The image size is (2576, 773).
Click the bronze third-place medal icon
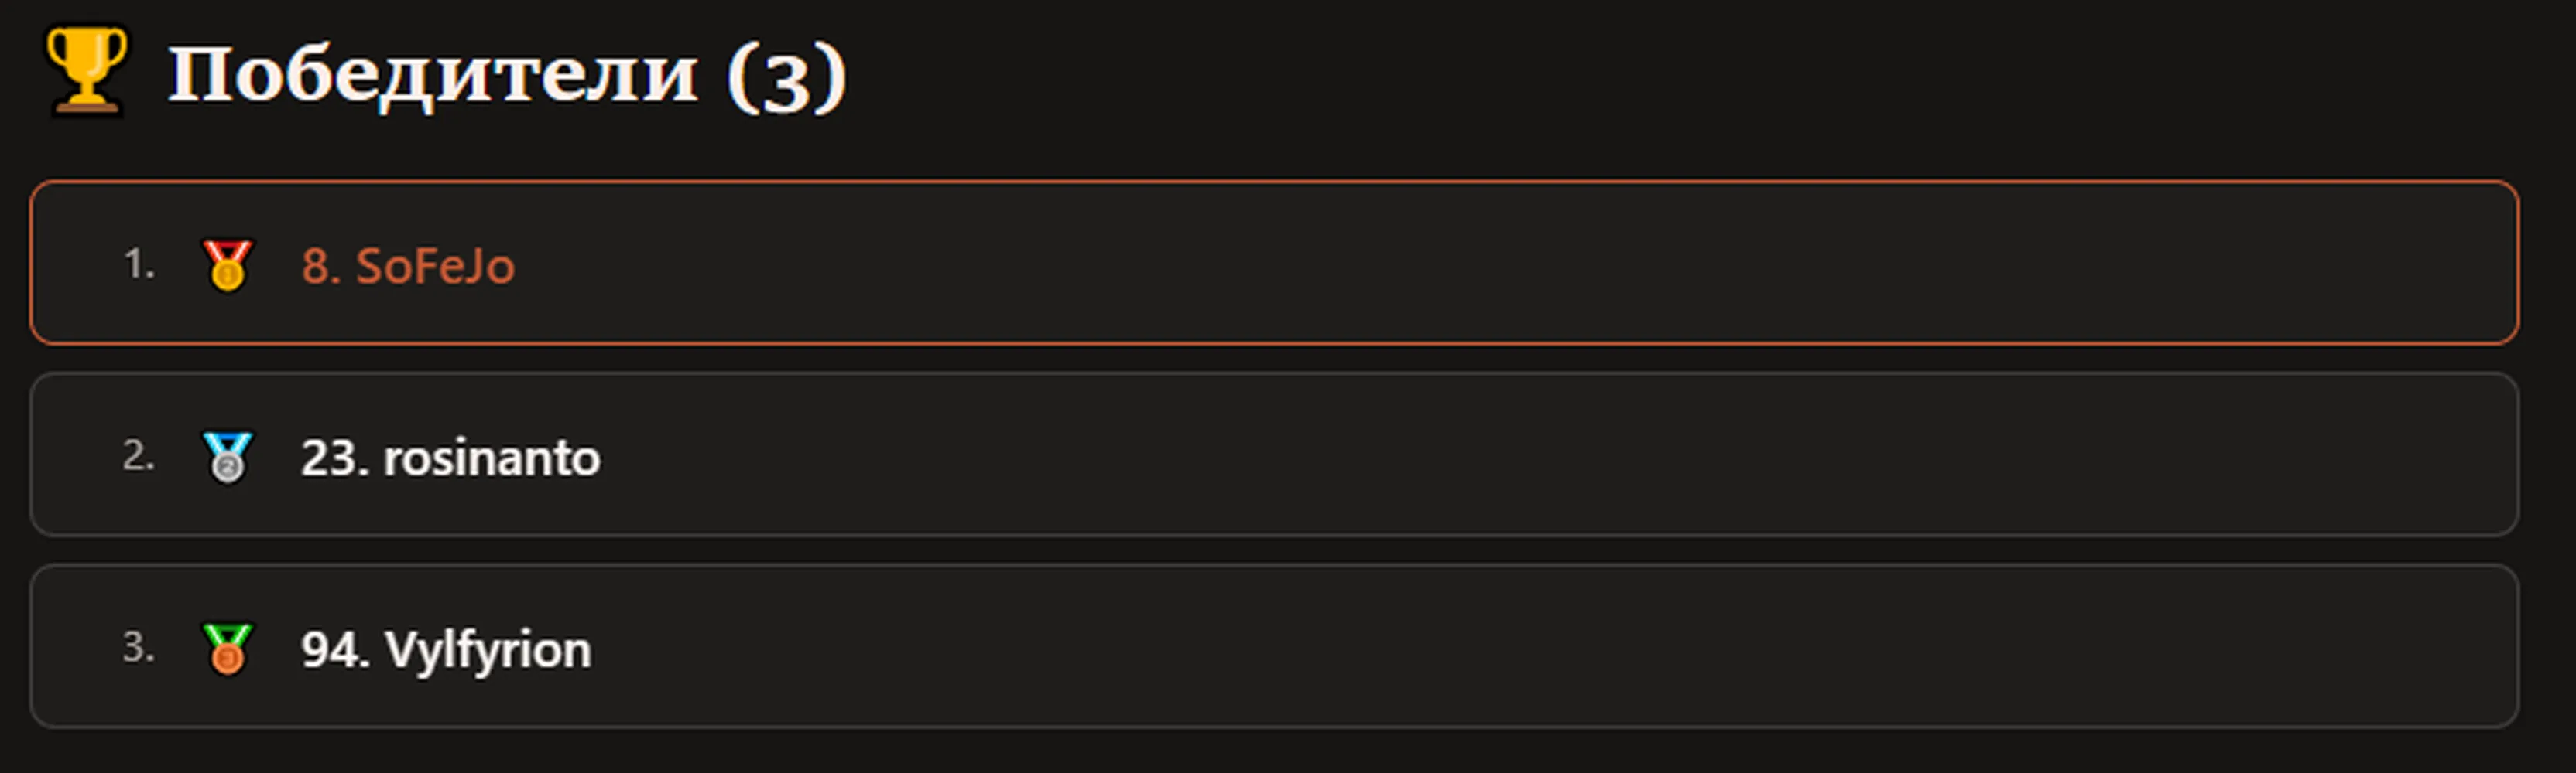tap(227, 649)
